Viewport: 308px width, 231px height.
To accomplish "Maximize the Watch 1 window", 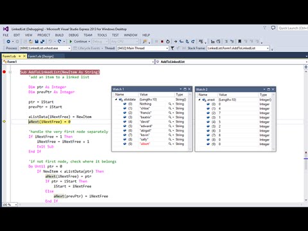I will point(185,89).
